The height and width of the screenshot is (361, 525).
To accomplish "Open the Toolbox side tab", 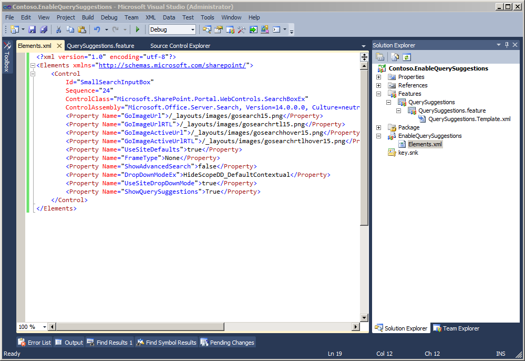I will coord(7,57).
